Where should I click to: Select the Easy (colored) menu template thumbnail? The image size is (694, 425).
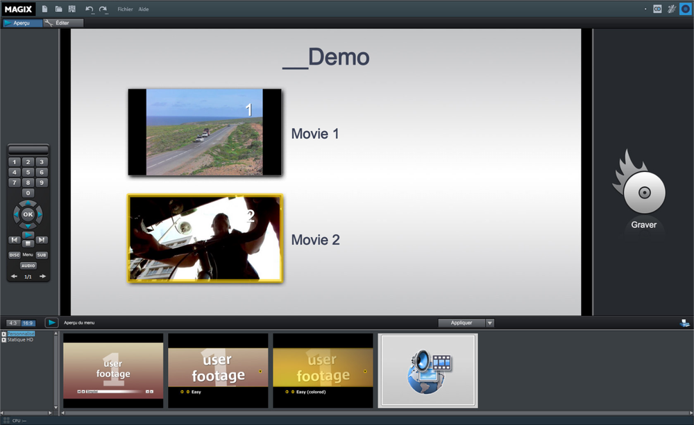pos(323,371)
